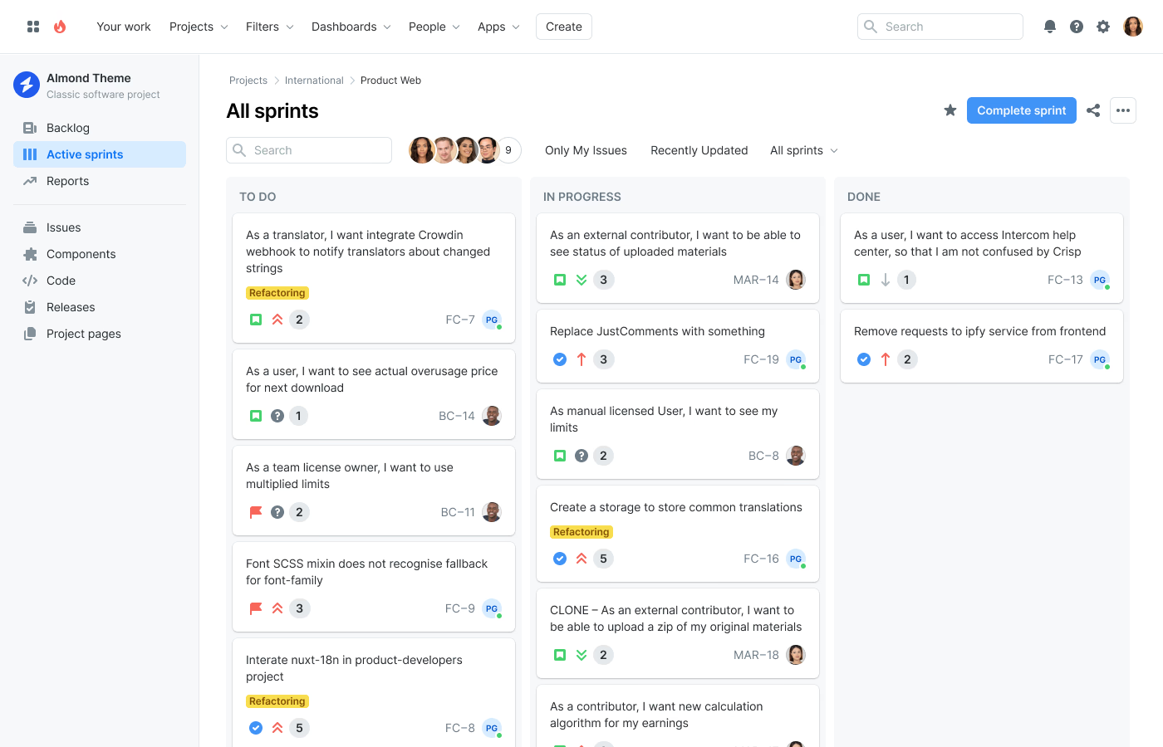Open settings gear icon in top bar
Viewport: 1163px width, 747px height.
(1103, 27)
